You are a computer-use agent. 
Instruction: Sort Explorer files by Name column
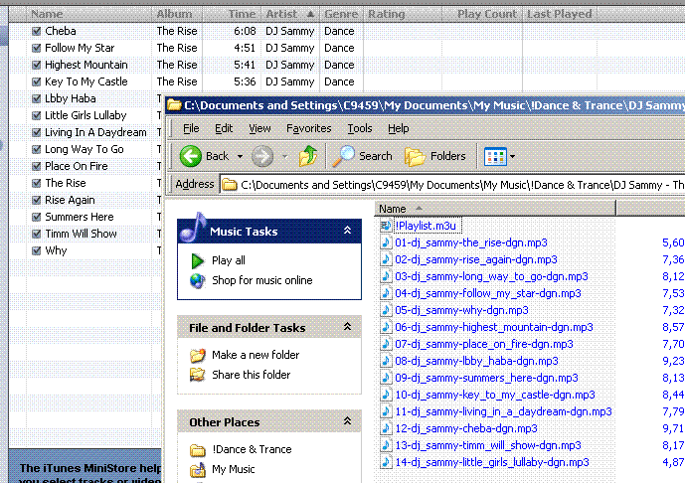(x=495, y=209)
